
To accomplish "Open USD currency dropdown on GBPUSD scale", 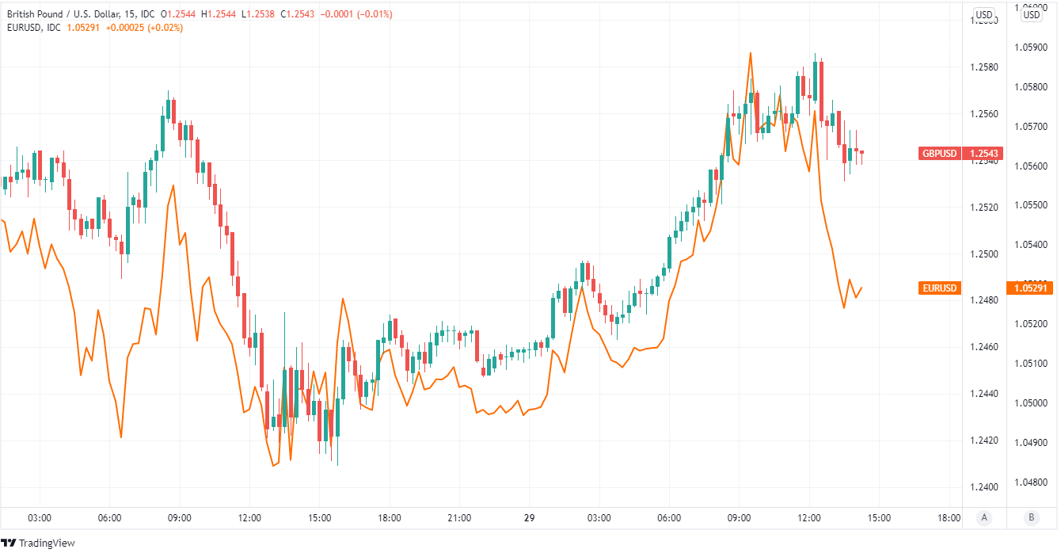I will [x=984, y=14].
